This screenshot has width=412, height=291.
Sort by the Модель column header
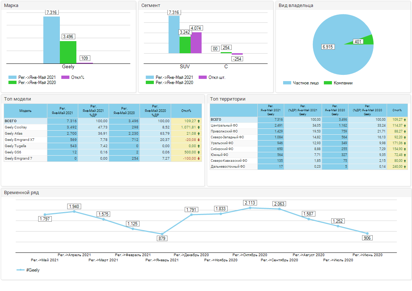(25, 110)
